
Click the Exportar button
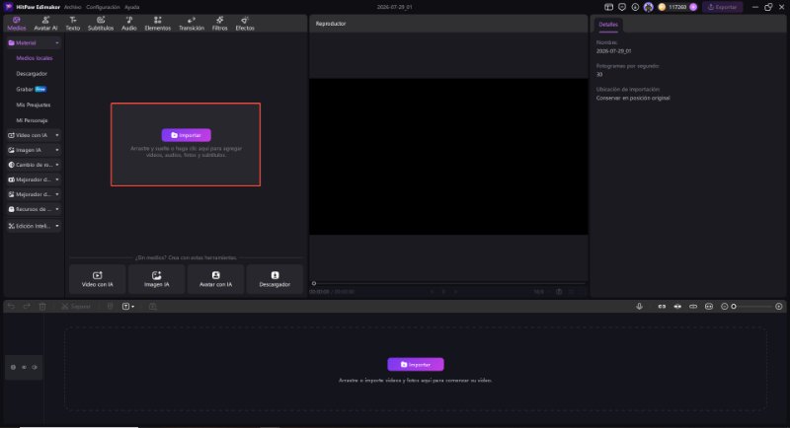722,7
